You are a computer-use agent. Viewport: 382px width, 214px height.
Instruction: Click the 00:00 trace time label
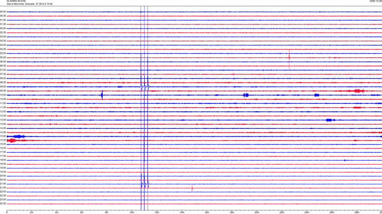pyautogui.click(x=3, y=11)
